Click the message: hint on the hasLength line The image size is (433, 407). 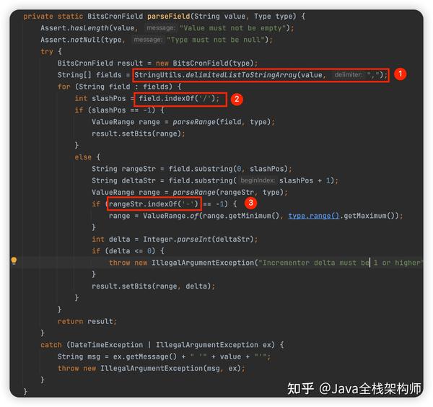[x=161, y=28]
